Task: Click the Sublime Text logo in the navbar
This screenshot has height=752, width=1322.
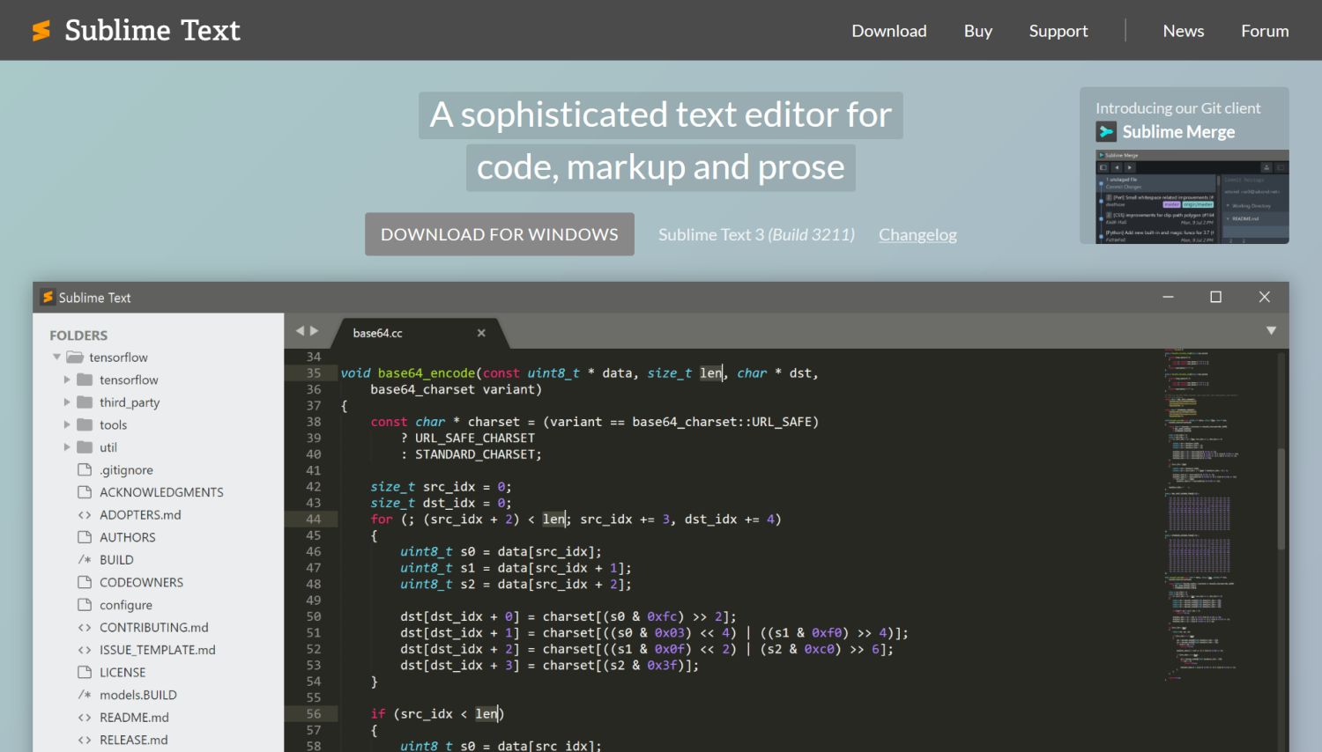Action: click(134, 30)
